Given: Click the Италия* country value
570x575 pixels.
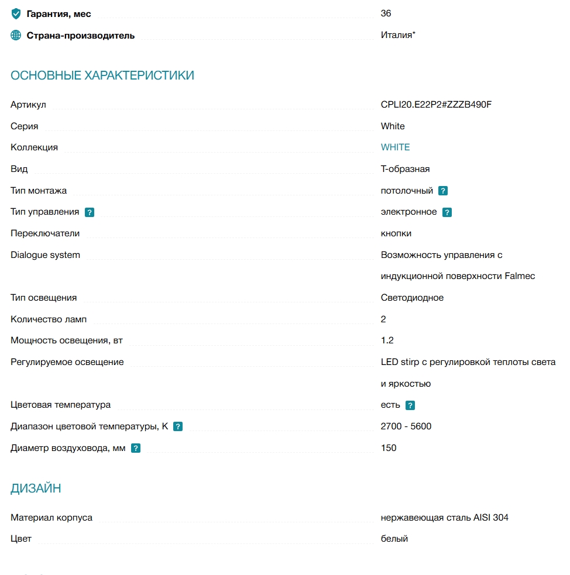Looking at the screenshot, I should 398,35.
